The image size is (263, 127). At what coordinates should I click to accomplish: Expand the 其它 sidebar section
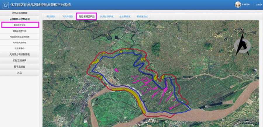(x=20, y=73)
